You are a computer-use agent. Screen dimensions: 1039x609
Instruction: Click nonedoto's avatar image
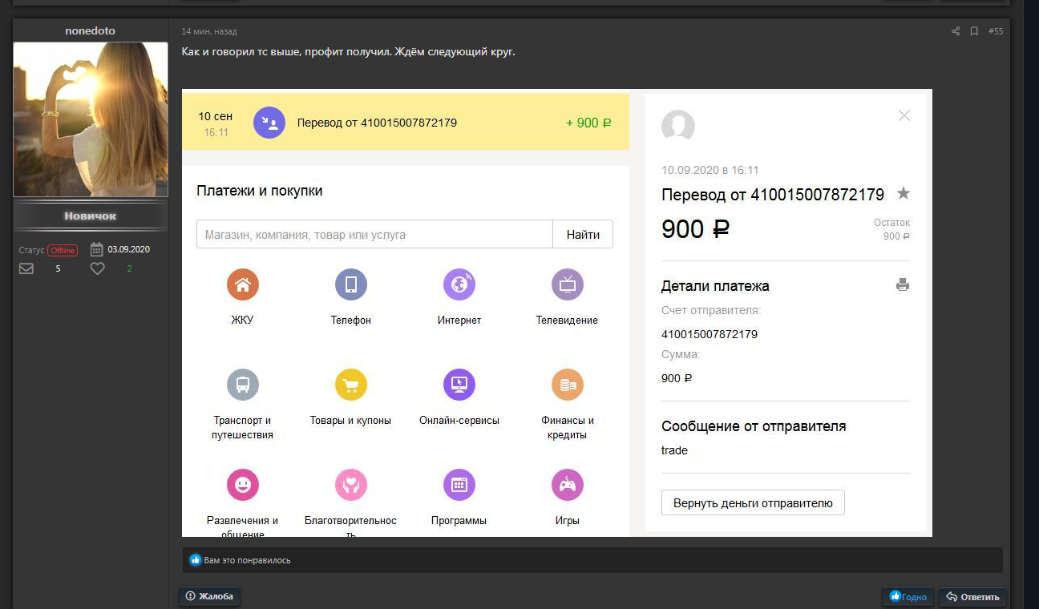pos(91,119)
